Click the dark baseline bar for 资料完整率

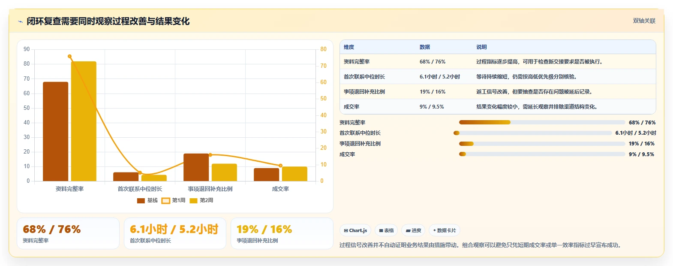click(55, 131)
